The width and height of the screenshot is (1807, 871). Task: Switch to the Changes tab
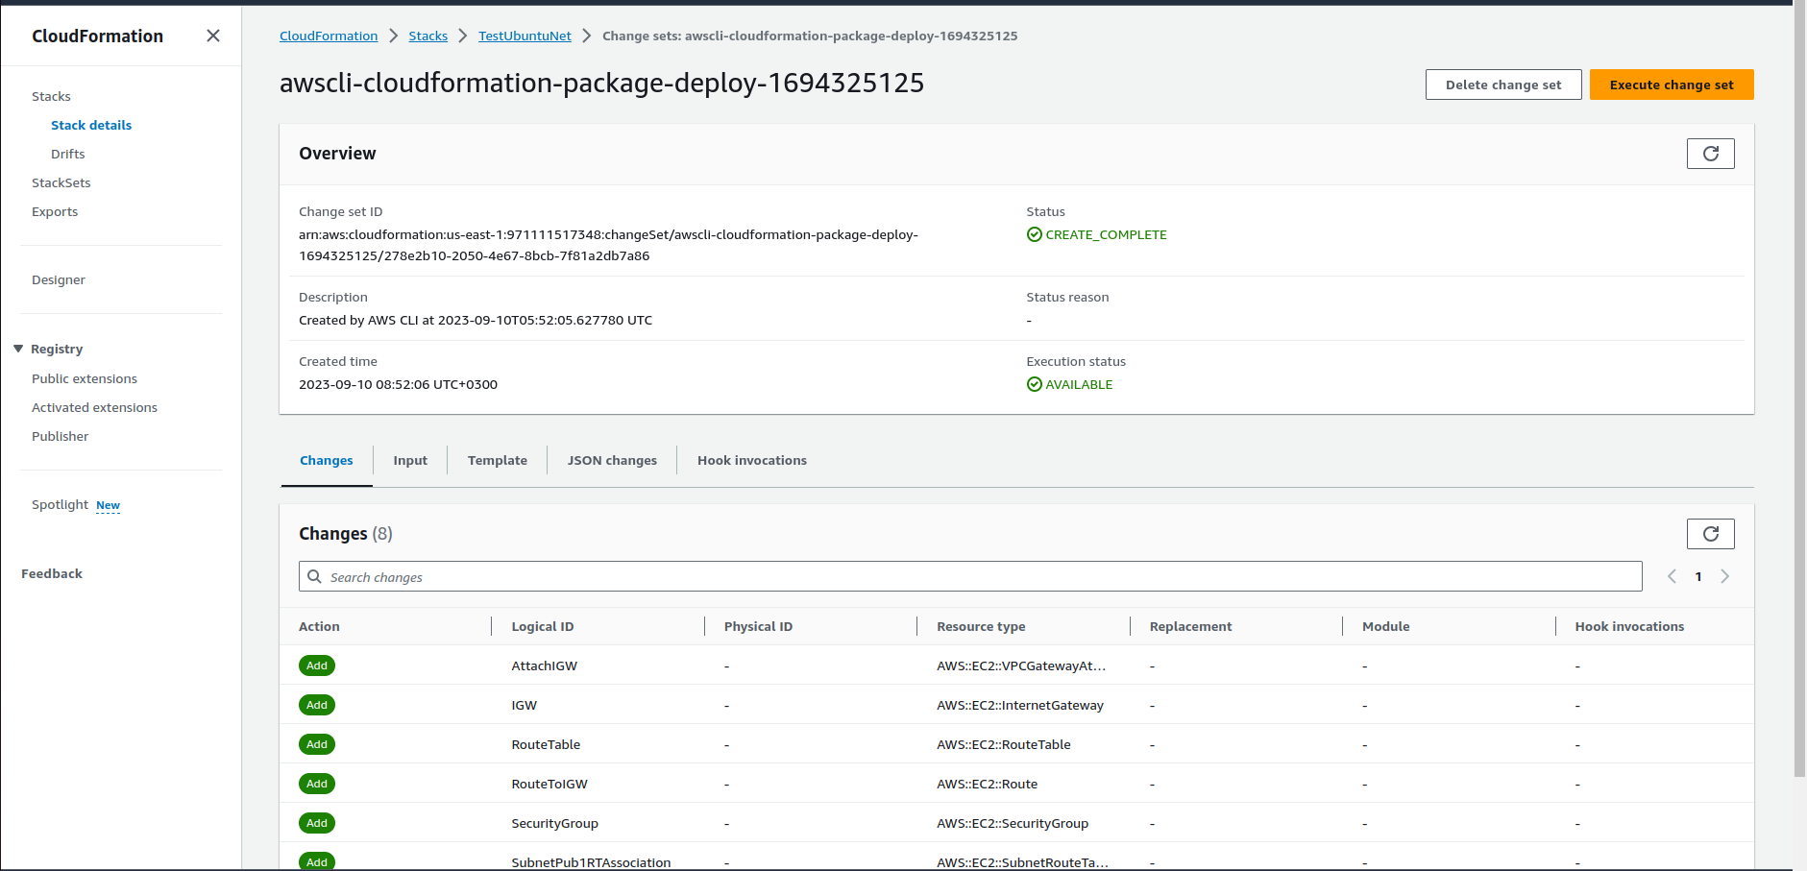326,461
